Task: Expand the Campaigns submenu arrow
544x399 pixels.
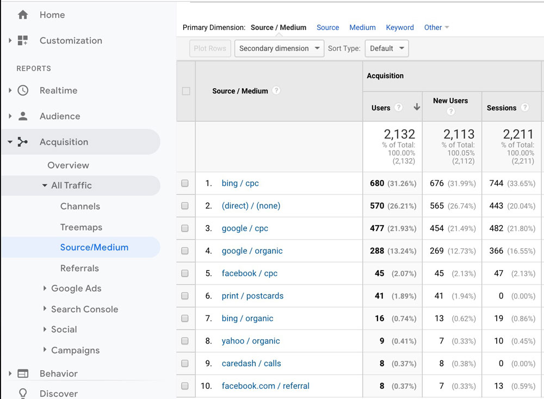Action: (x=45, y=350)
